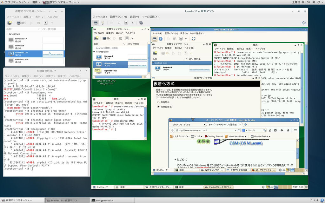Open sort dropdown on 名前 column in host manager

38,29
